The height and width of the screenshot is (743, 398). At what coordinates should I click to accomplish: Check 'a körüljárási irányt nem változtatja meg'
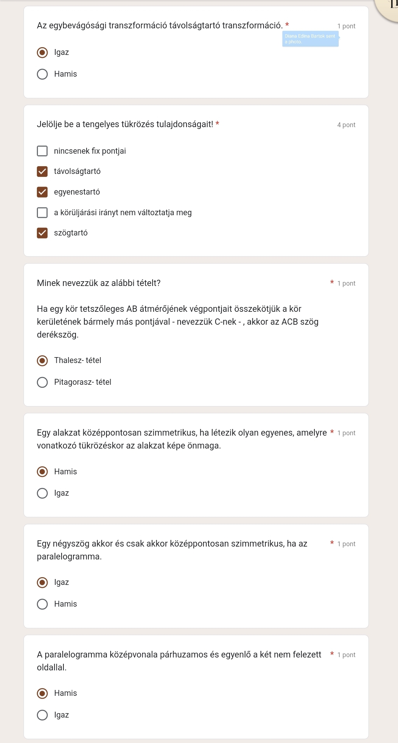42,213
